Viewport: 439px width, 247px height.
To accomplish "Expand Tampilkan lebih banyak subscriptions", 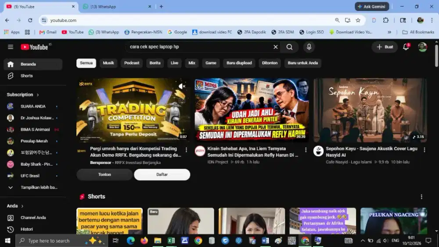I will 33,187.
